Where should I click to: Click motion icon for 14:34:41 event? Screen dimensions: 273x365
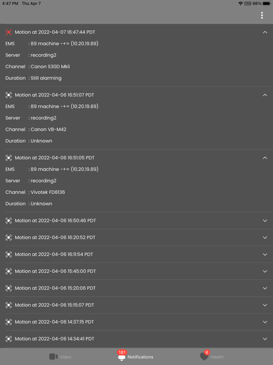click(9, 339)
